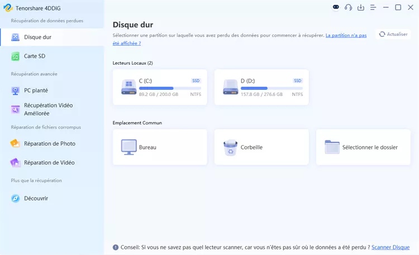Image resolution: width=419 pixels, height=255 pixels.
Task: Close the 4DDiG window
Action: pos(411,7)
